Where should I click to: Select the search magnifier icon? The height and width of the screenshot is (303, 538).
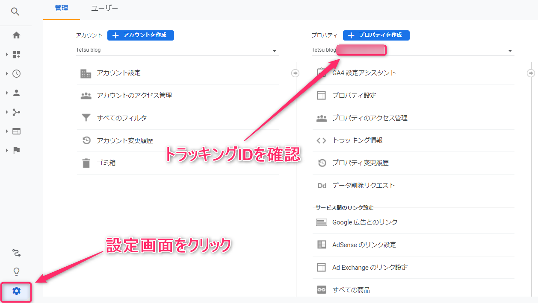[16, 12]
